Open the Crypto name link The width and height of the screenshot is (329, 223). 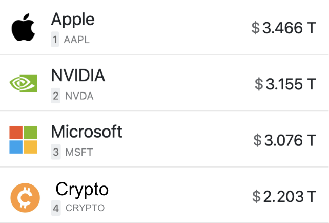pos(82,189)
